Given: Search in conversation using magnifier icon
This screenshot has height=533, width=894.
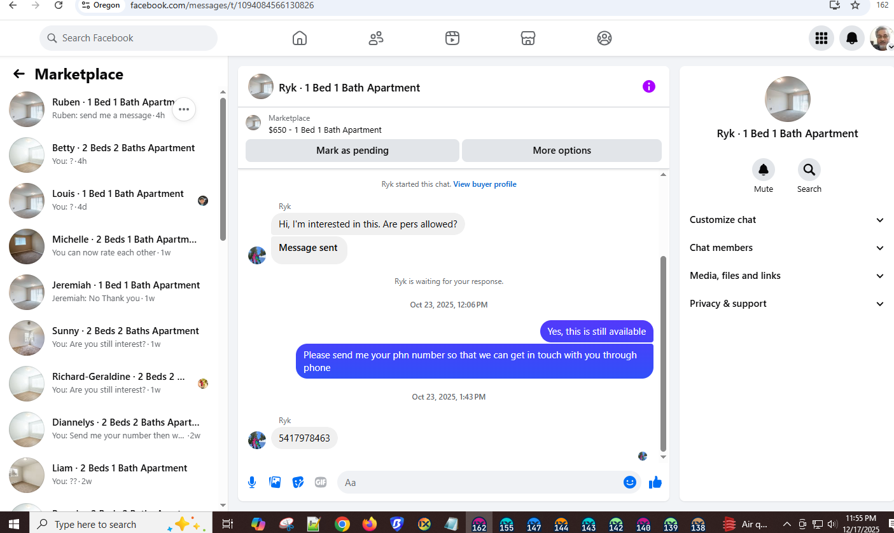Looking at the screenshot, I should pyautogui.click(x=809, y=170).
